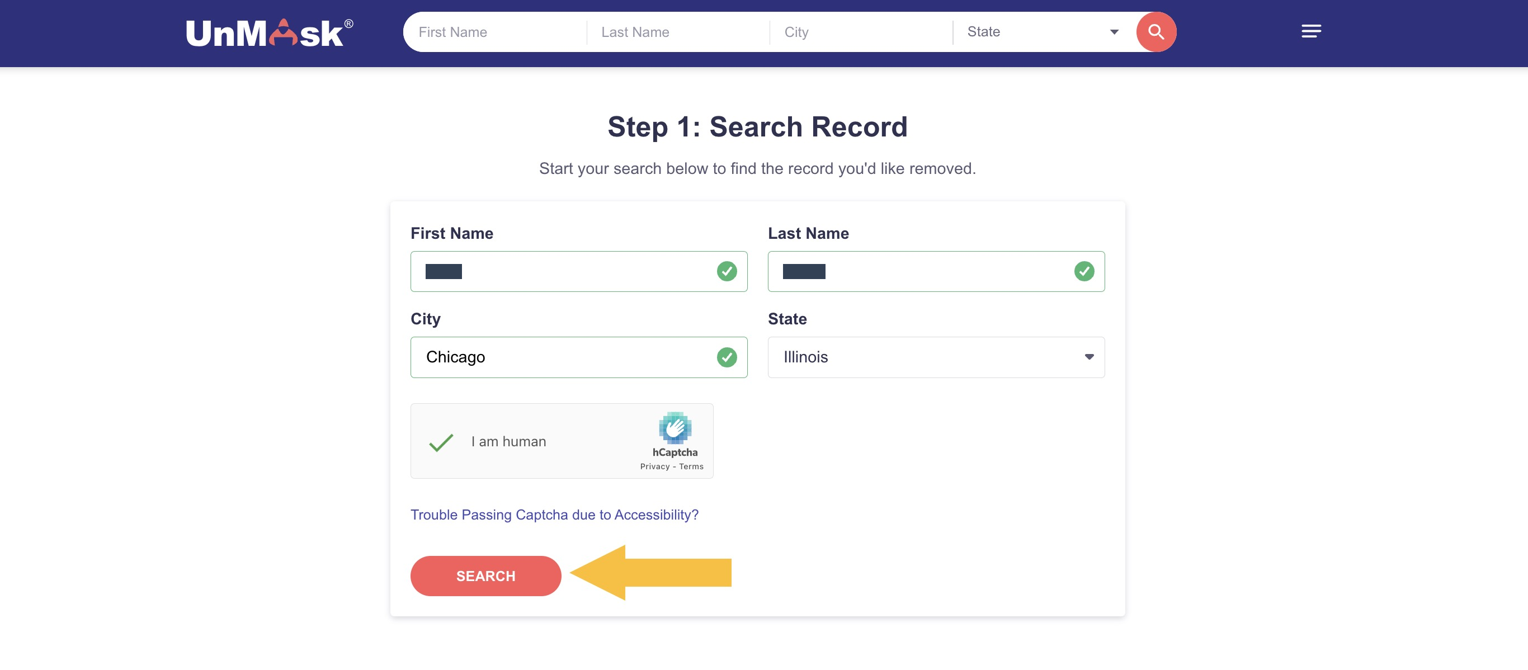Click the red magnifier search icon
The height and width of the screenshot is (670, 1528).
(x=1156, y=32)
